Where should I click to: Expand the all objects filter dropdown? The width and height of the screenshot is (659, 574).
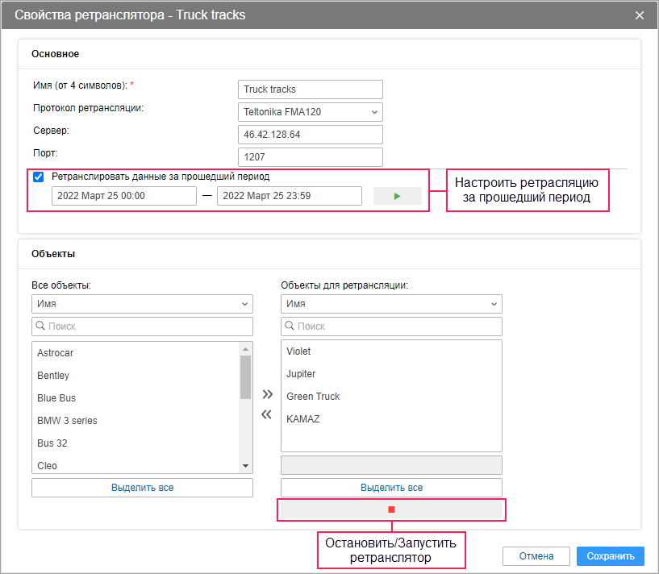[142, 304]
